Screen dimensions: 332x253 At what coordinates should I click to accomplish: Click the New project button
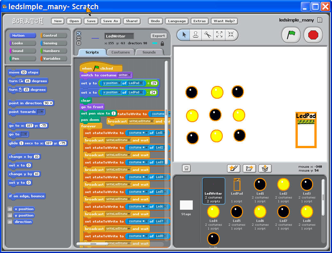tap(58, 21)
